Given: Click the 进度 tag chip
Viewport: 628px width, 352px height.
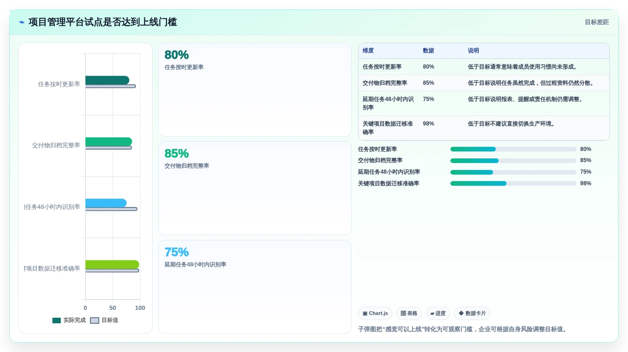Looking at the screenshot, I should click(438, 314).
